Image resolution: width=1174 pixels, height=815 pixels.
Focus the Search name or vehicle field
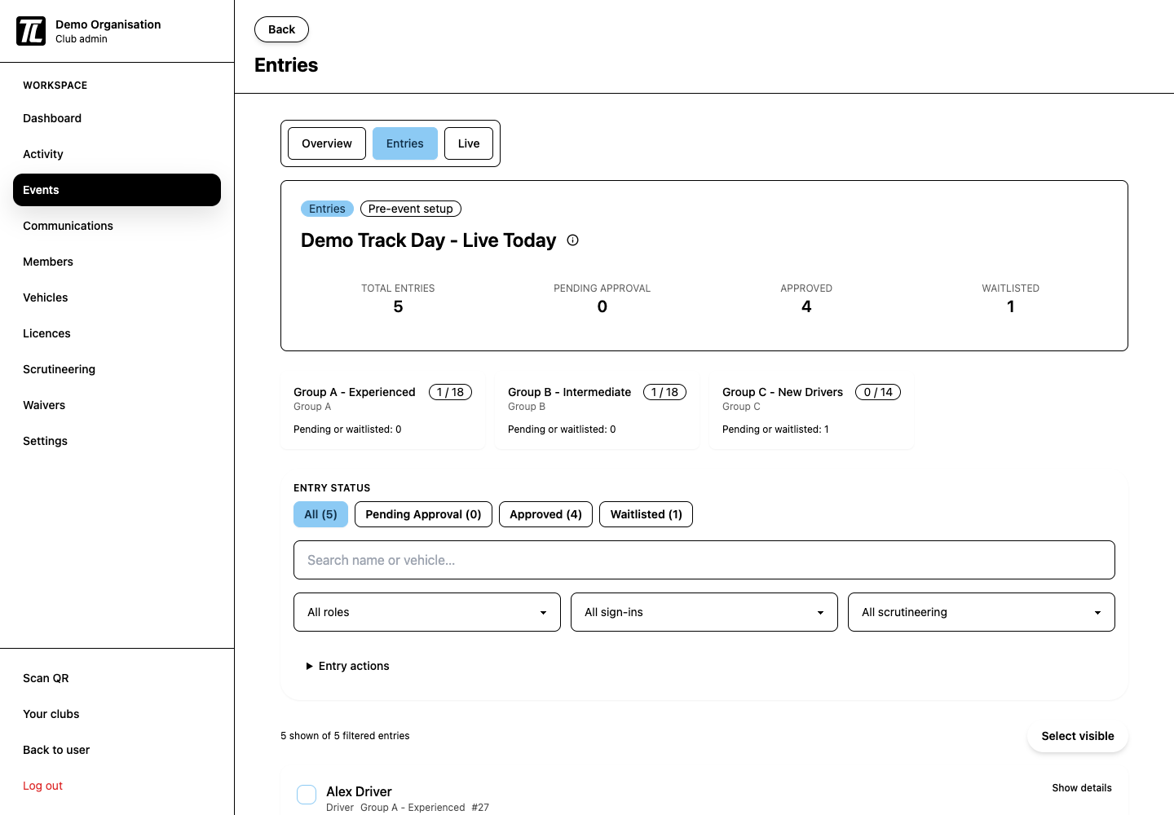tap(704, 560)
